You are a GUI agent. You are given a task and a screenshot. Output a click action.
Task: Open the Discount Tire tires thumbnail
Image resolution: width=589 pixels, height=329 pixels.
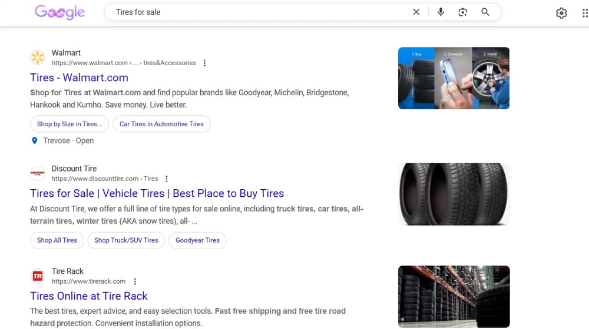click(x=454, y=194)
